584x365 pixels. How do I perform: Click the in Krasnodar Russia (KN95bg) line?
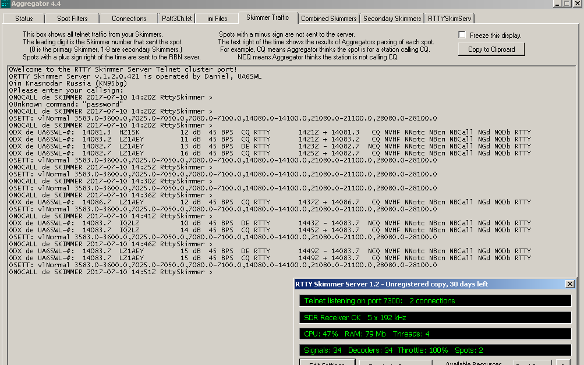68,83
